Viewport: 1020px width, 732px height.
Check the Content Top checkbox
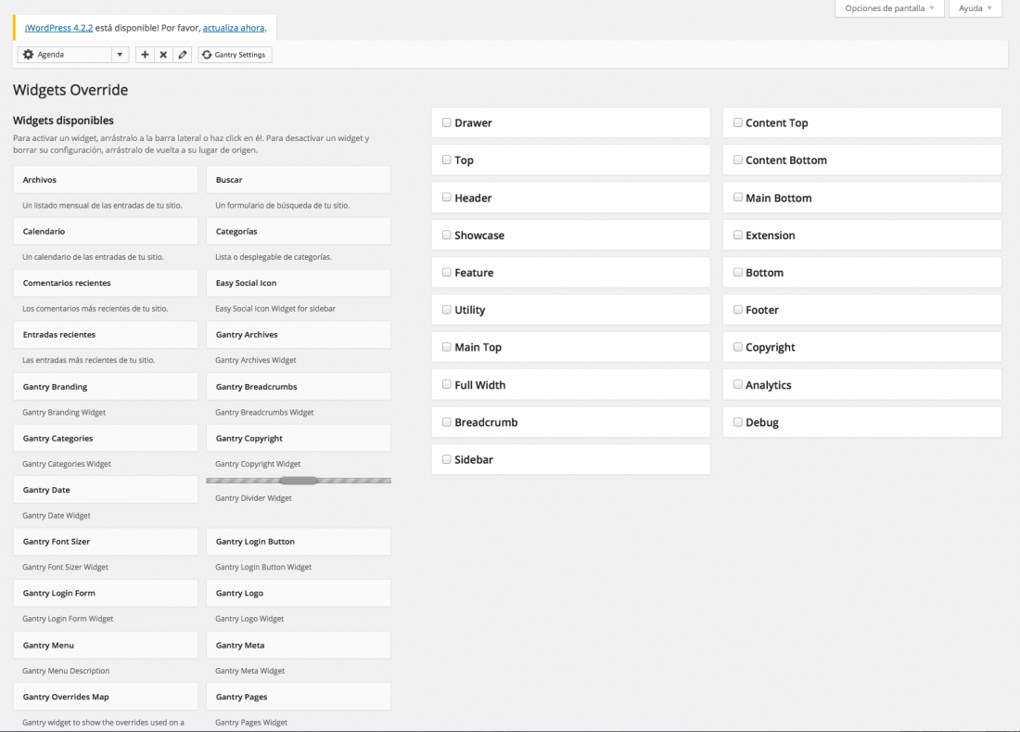pos(738,122)
